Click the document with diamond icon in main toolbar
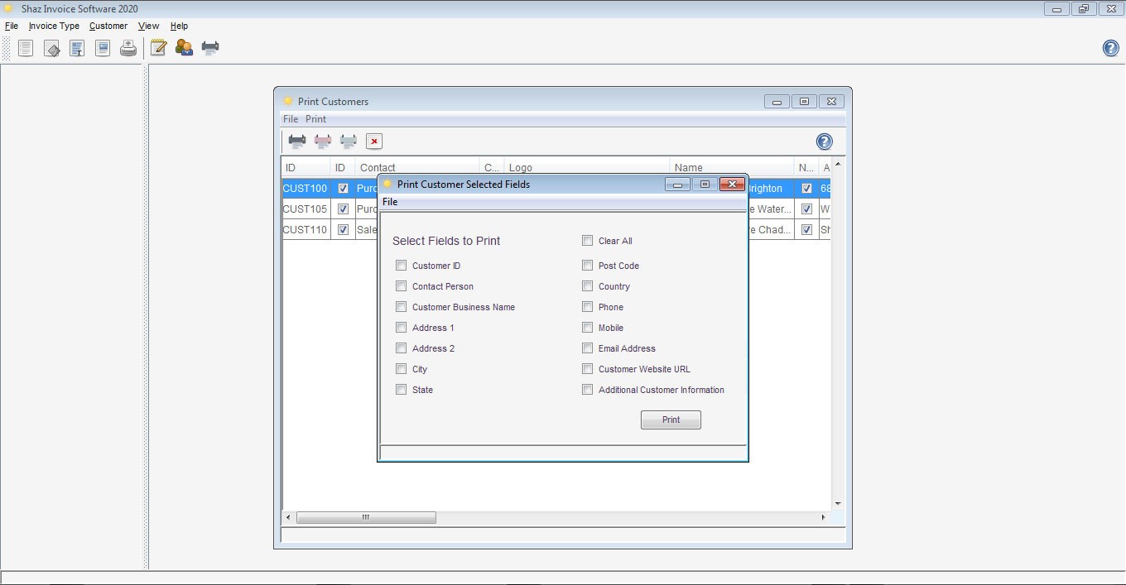The image size is (1126, 585). point(51,49)
